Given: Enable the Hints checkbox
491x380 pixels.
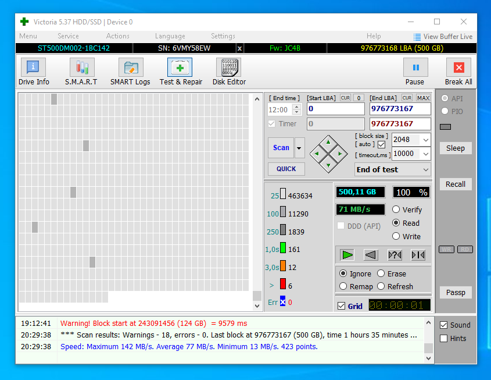Looking at the screenshot, I should pyautogui.click(x=443, y=339).
